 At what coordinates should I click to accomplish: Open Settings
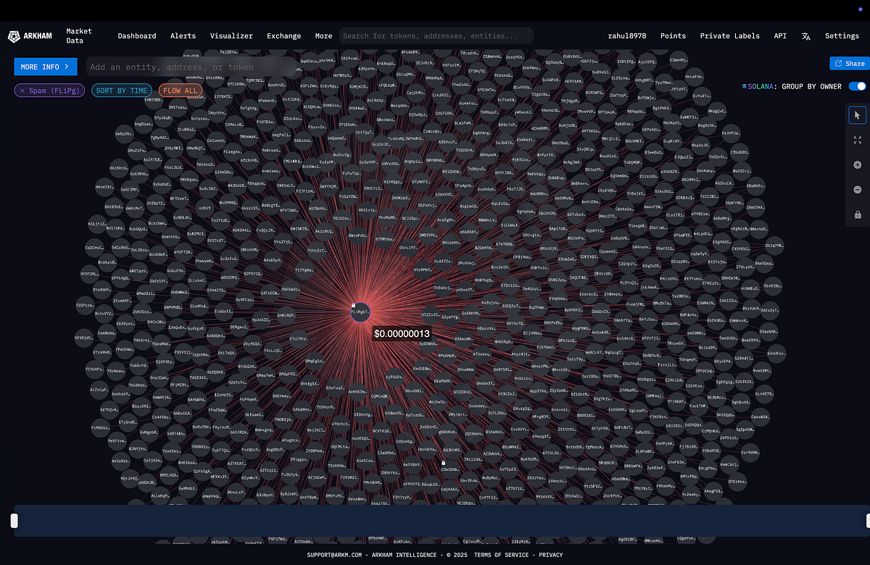coord(842,36)
